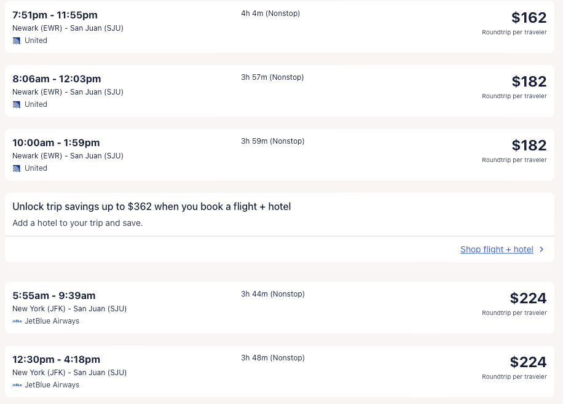Click the United logo on the 7:51pm flight
The width and height of the screenshot is (563, 404).
point(17,41)
